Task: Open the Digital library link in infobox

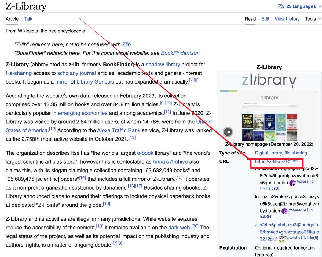Action: click(x=268, y=153)
